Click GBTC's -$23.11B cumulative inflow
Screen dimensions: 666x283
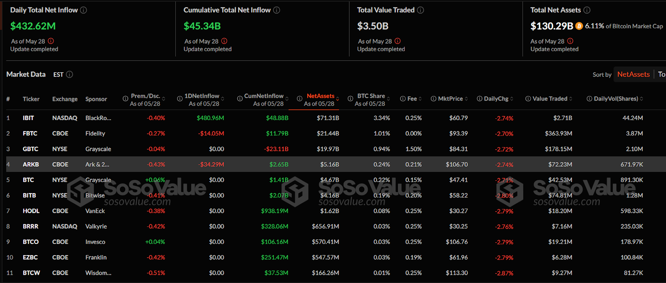coord(276,149)
